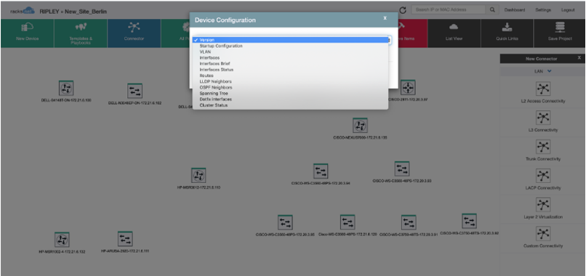Click the refresh icon near search
This screenshot has height=276, width=586.
pos(403,10)
